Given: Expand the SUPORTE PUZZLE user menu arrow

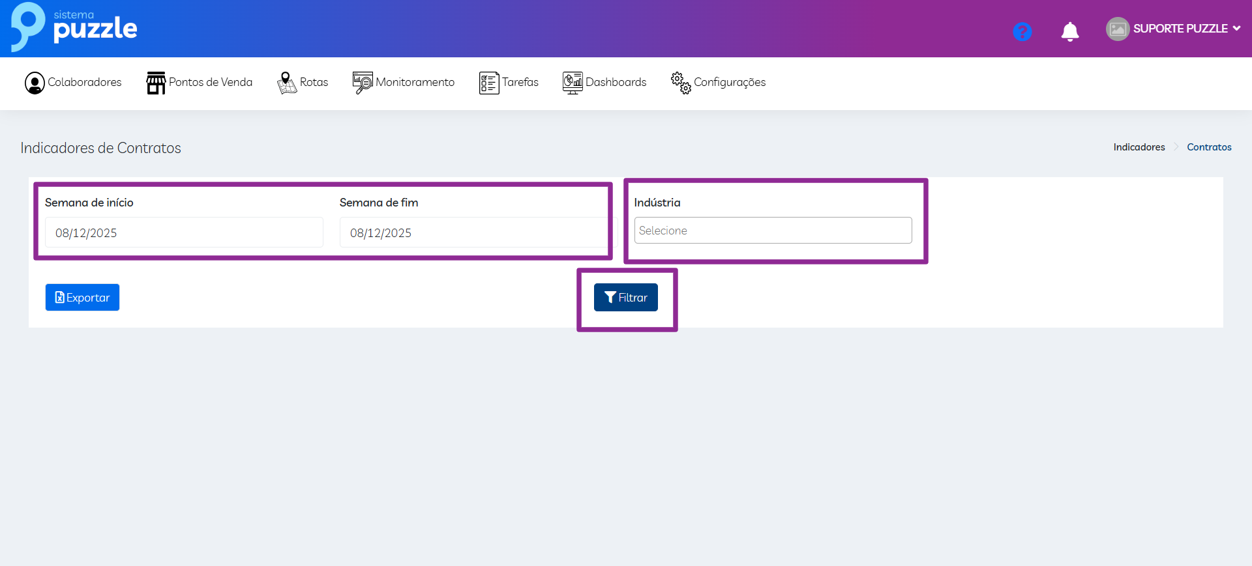Looking at the screenshot, I should pos(1236,29).
